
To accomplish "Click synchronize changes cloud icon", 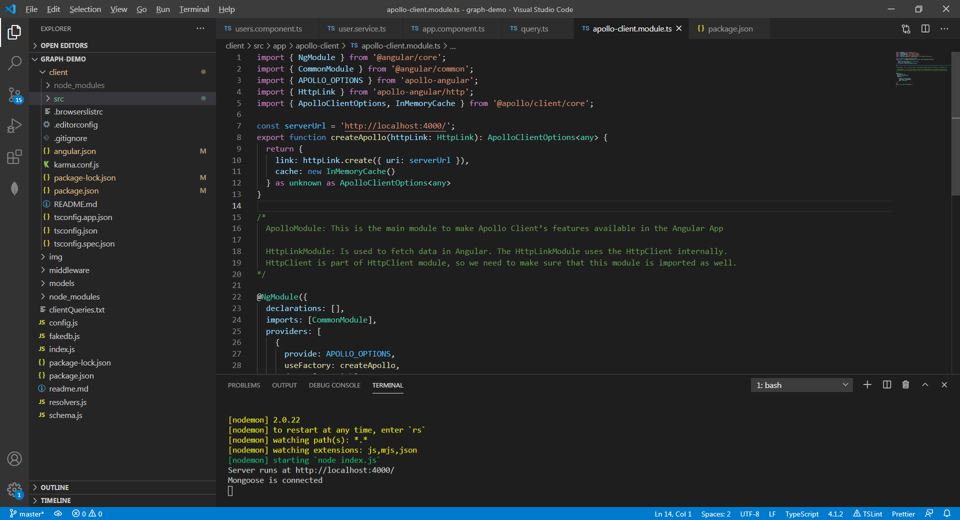I will pos(58,513).
